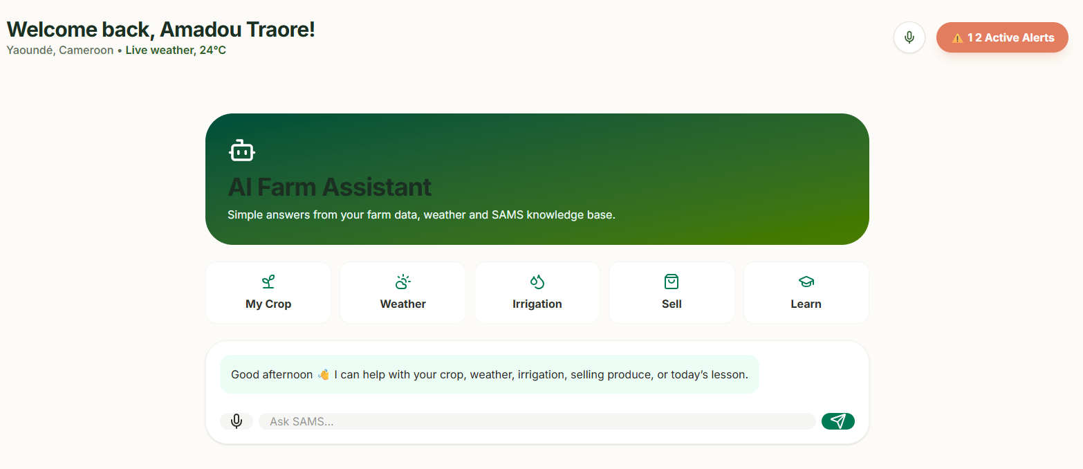Image resolution: width=1083 pixels, height=469 pixels.
Task: Click the shopping bag icon above Sell
Action: click(x=672, y=282)
